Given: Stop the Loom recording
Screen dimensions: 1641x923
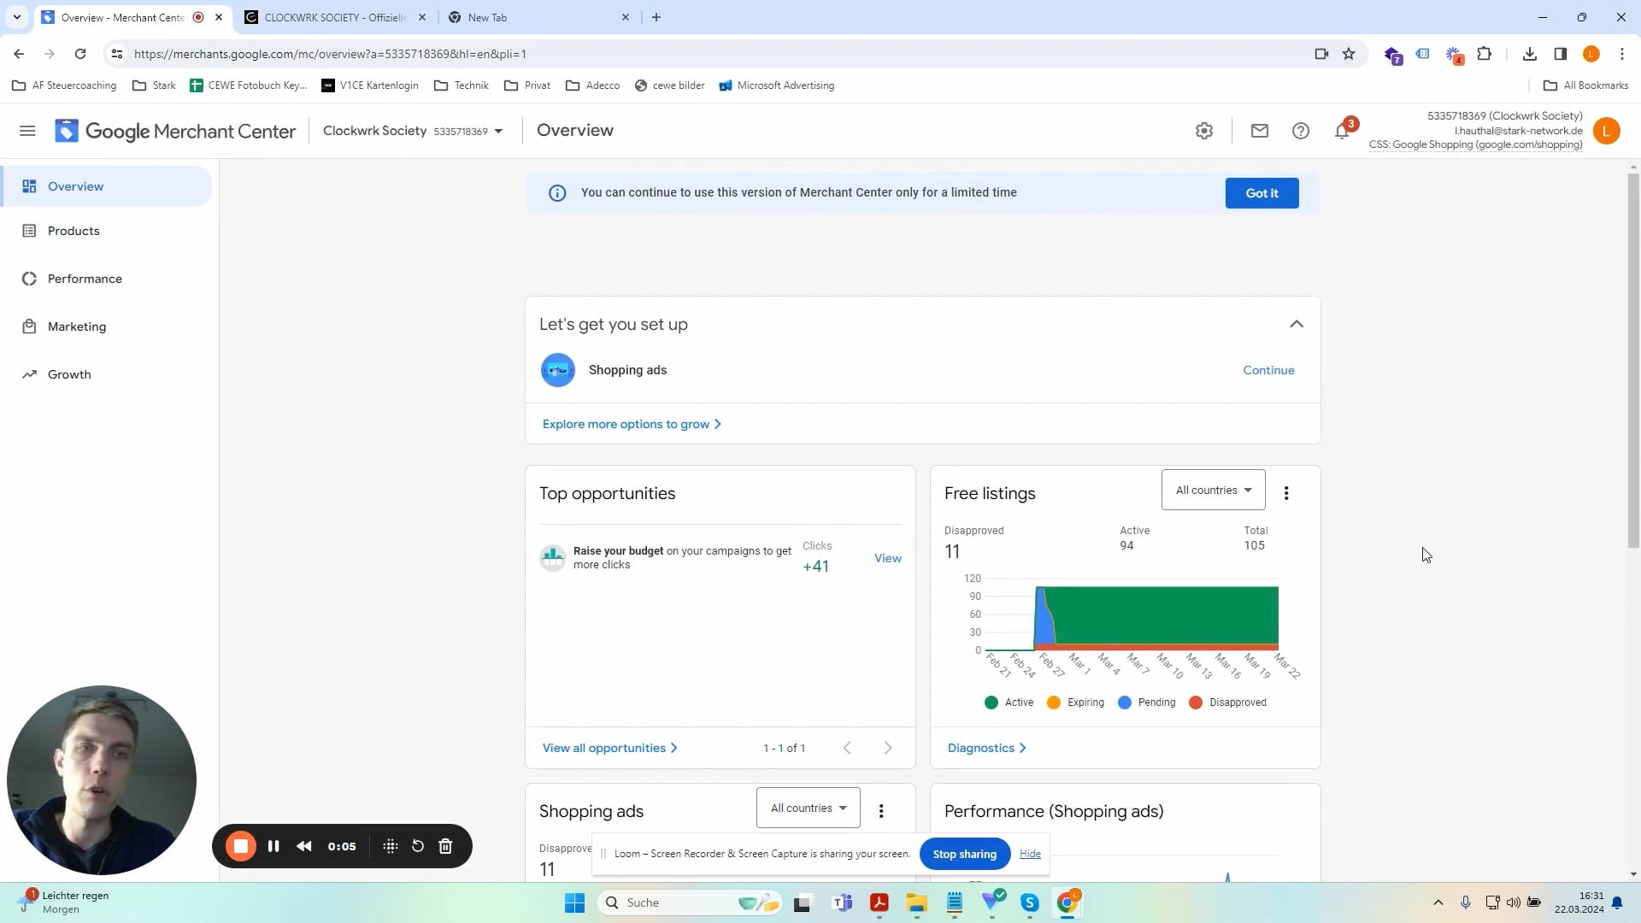Looking at the screenshot, I should (241, 846).
